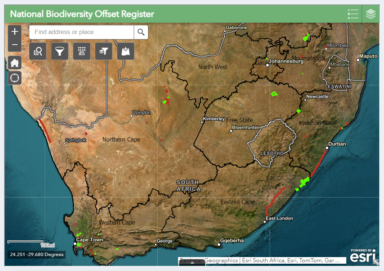Click the Esri logo link
The height and width of the screenshot is (271, 384).
pos(362,256)
